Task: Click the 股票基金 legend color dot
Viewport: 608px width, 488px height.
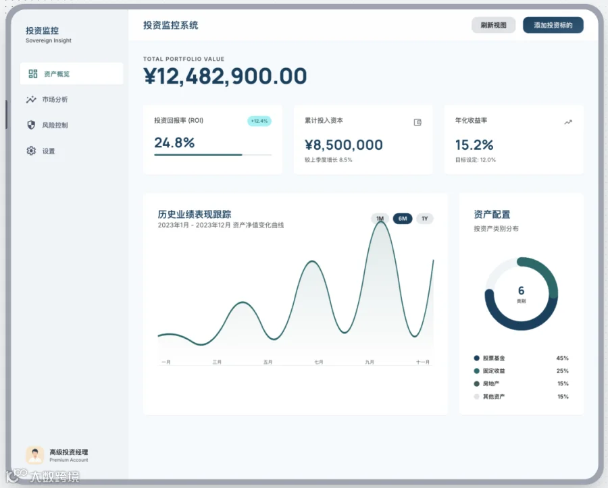Action: [x=476, y=358]
